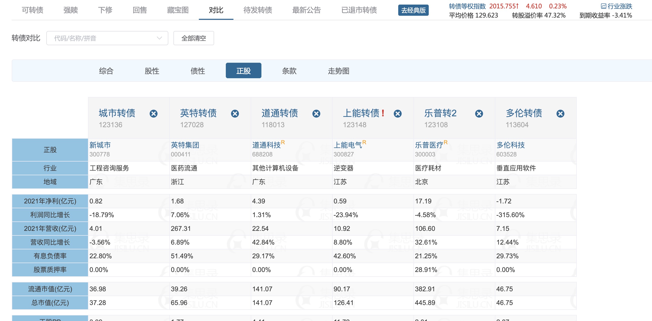Select the 条款 tab

point(289,71)
